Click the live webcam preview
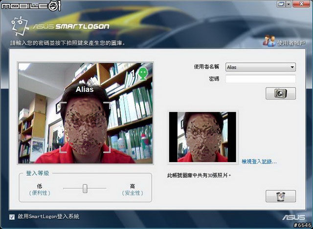The image size is (313, 229). click(x=86, y=113)
